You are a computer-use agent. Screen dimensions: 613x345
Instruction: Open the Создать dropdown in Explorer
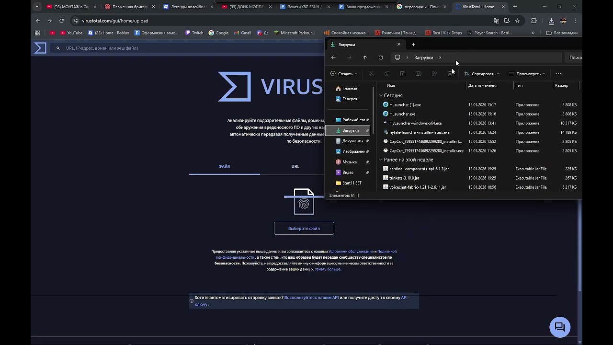coord(343,74)
